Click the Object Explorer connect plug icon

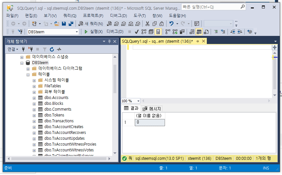coord(23,49)
